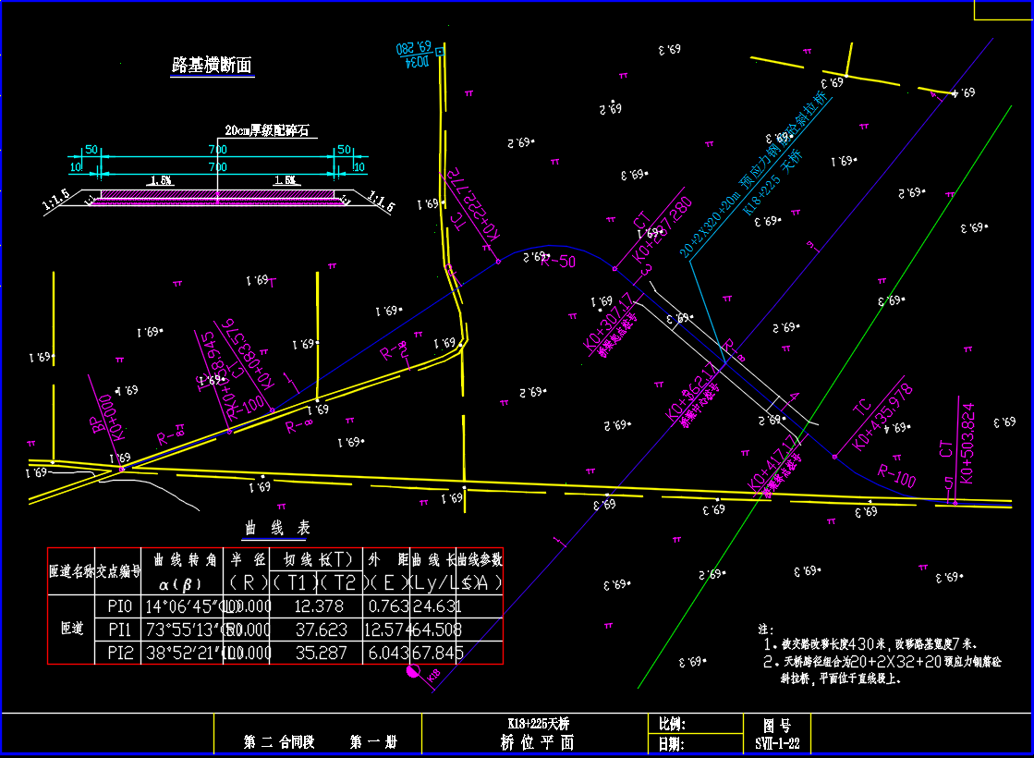Click the magenta K18 circle marker
Viewport: 1034px width, 758px height.
click(412, 672)
